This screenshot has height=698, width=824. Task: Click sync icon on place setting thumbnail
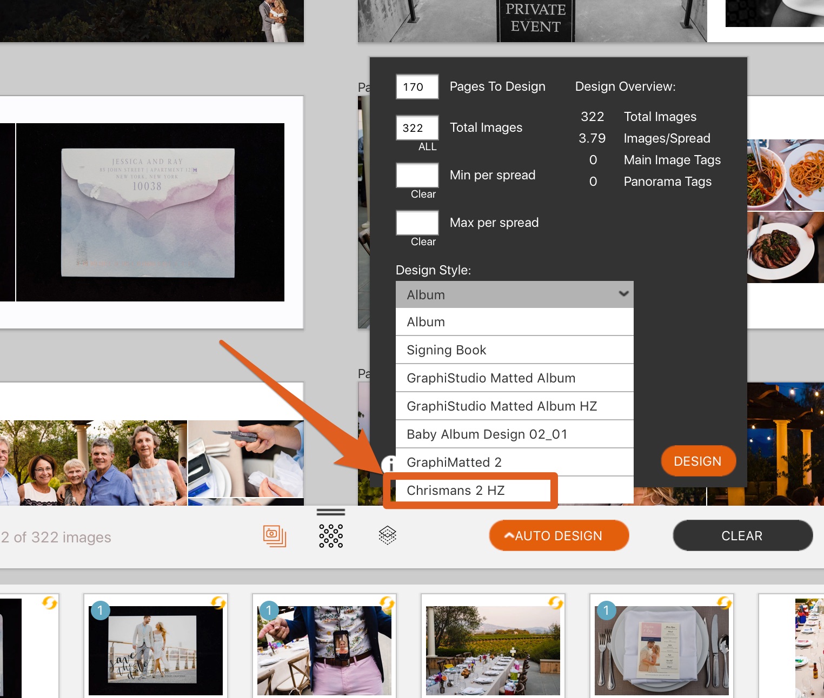tap(724, 602)
